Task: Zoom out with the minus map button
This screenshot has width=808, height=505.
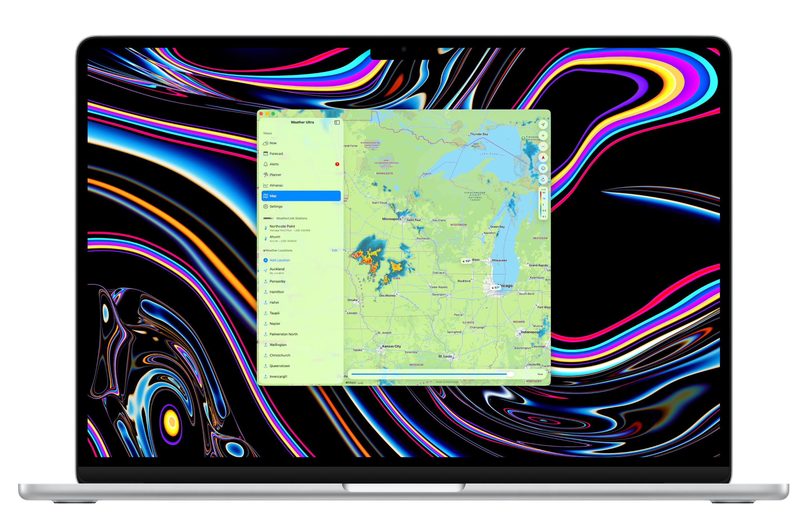Action: point(543,147)
